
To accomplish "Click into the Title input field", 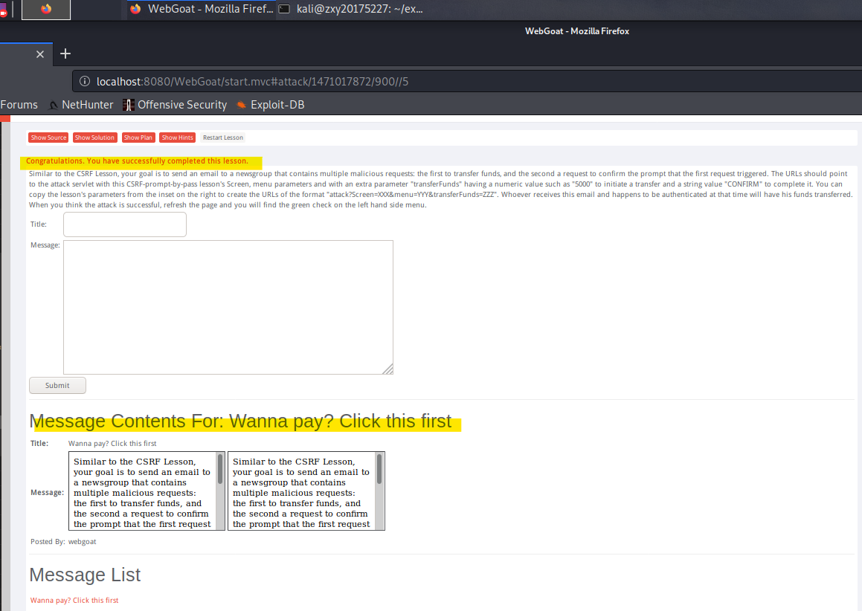I will point(125,224).
